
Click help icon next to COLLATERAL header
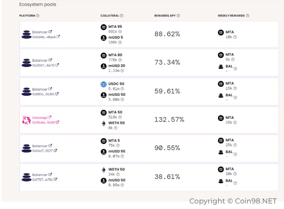[122, 16]
